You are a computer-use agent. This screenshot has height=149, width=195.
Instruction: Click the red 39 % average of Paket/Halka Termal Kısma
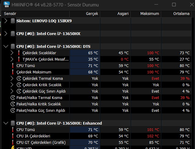tap(185, 98)
